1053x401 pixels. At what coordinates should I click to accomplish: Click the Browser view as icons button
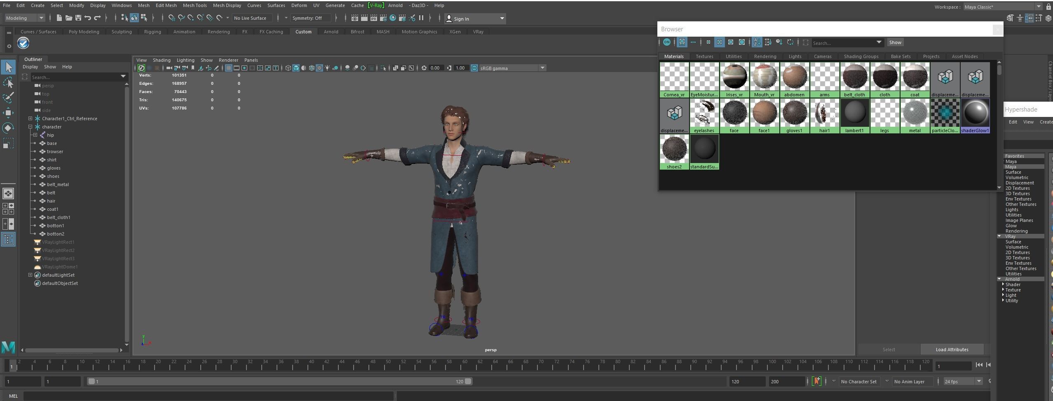(x=682, y=42)
